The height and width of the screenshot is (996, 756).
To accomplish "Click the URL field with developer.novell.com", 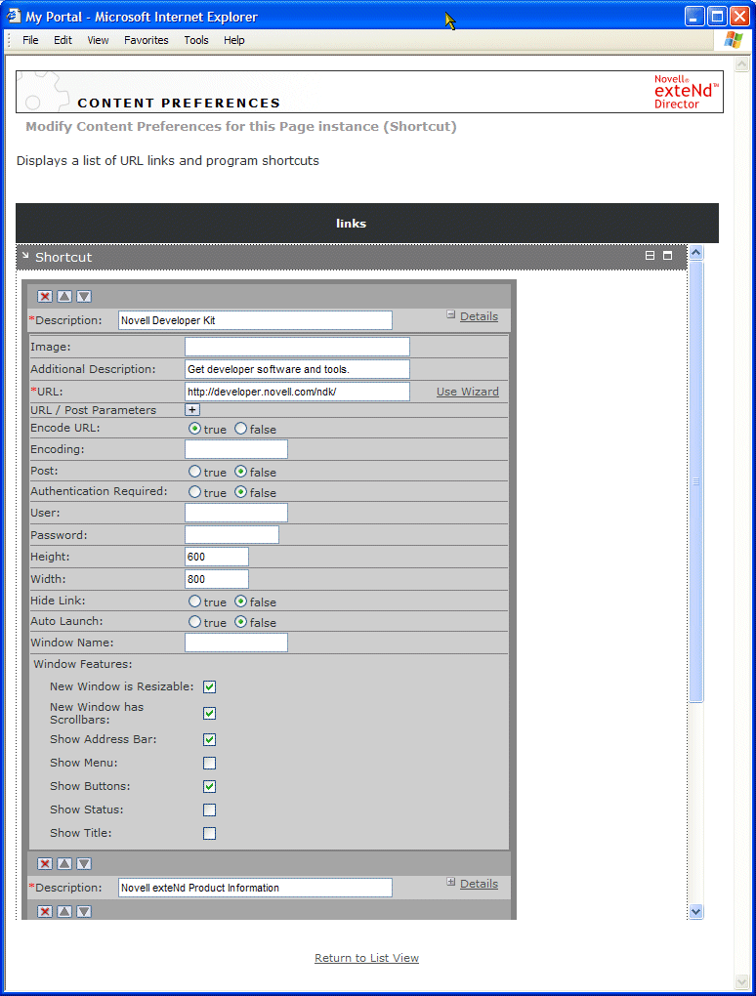I will [297, 392].
